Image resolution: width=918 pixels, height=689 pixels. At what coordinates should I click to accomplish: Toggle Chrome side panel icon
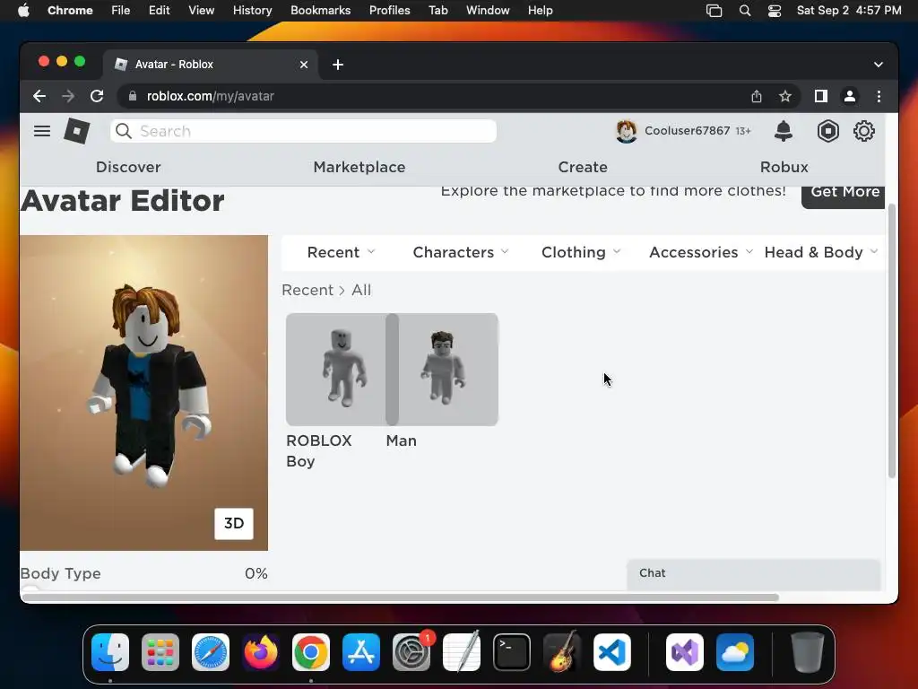[821, 96]
